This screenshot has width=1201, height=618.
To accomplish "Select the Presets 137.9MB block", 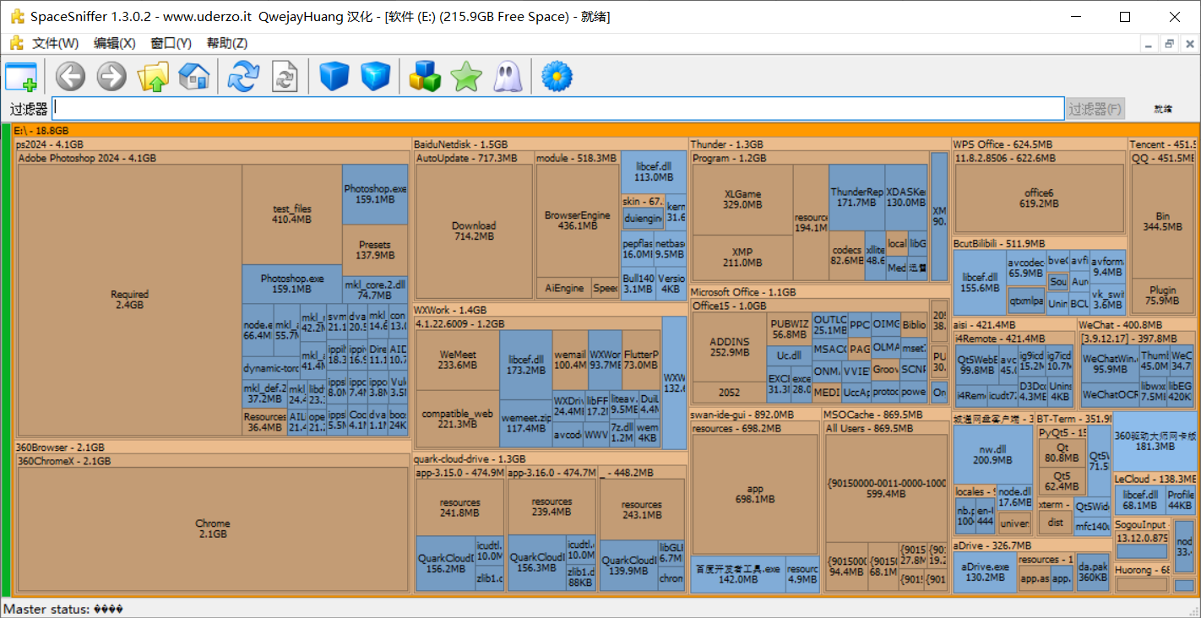I will coord(375,250).
